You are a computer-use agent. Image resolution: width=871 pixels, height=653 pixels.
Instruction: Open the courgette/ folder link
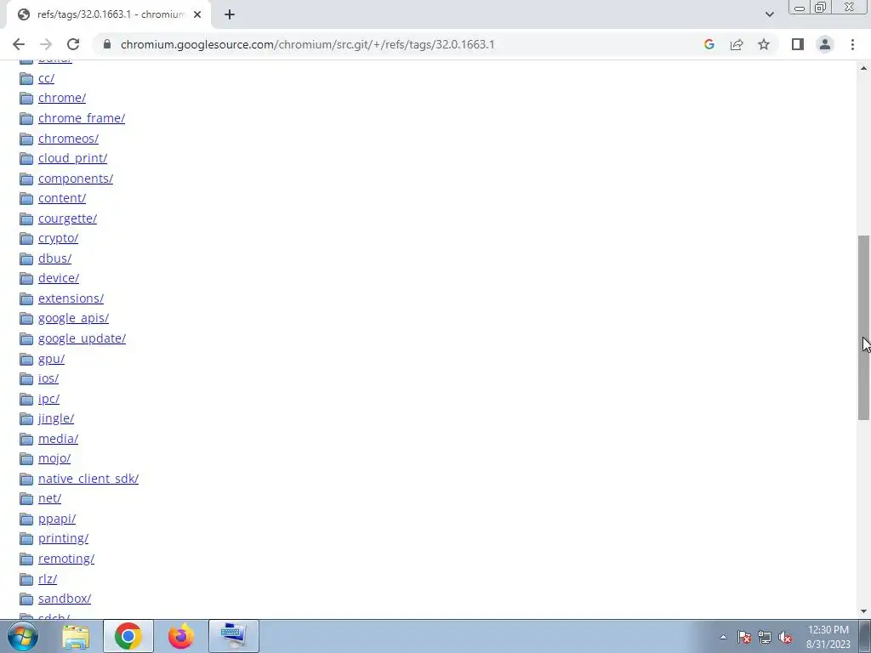pos(67,219)
